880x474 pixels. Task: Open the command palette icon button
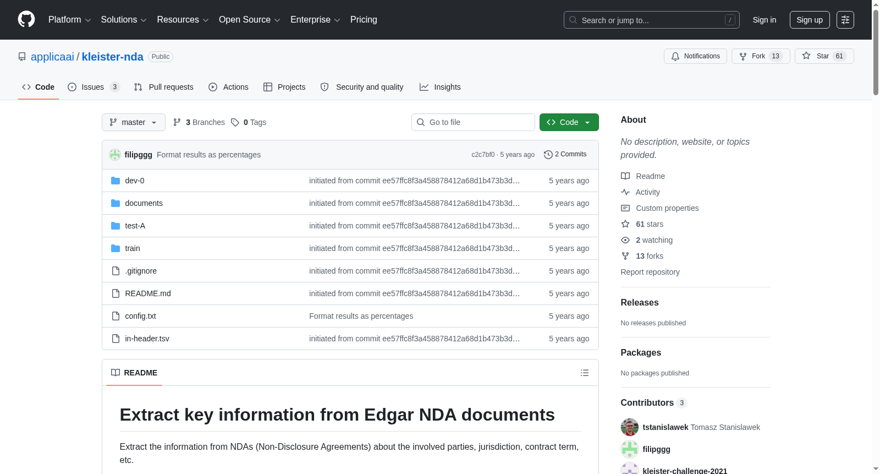click(x=845, y=20)
